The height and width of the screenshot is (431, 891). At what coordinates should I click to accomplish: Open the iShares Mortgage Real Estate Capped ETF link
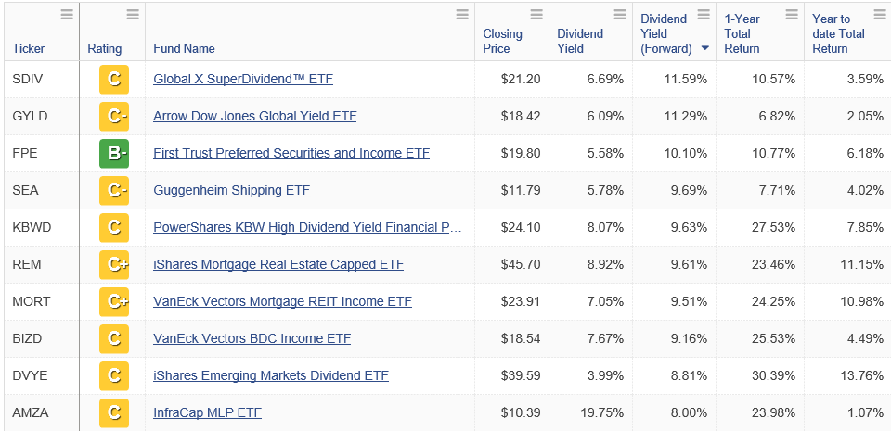278,264
